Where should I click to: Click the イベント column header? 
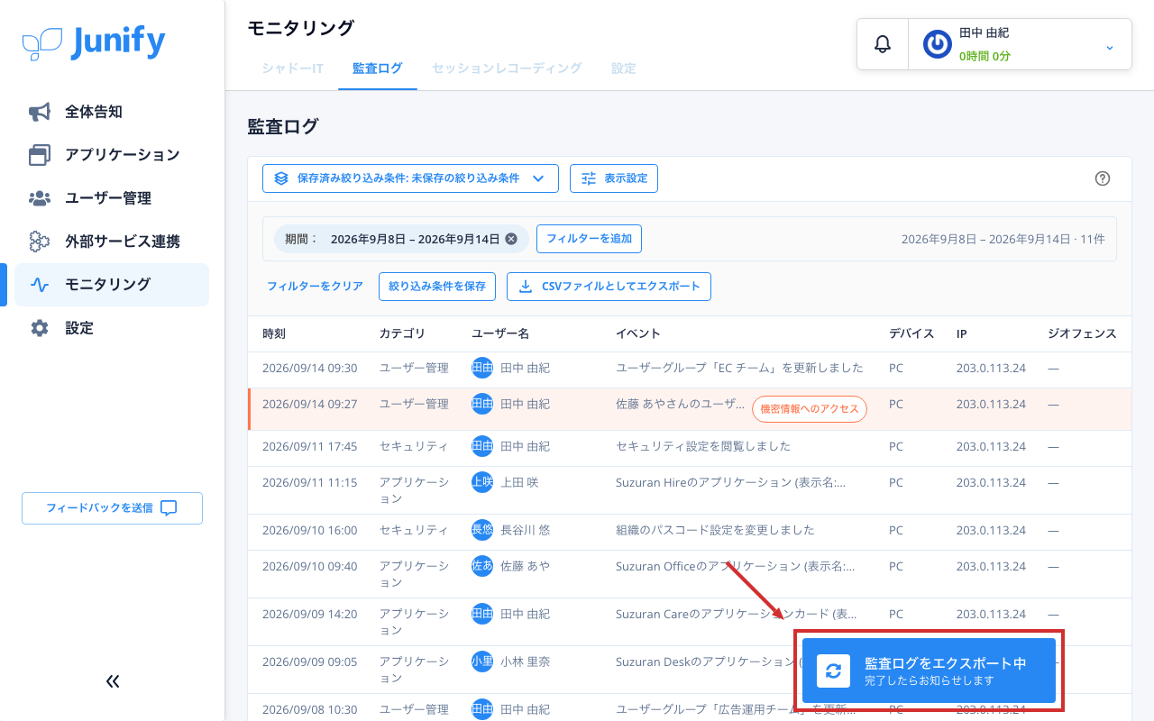pyautogui.click(x=638, y=333)
